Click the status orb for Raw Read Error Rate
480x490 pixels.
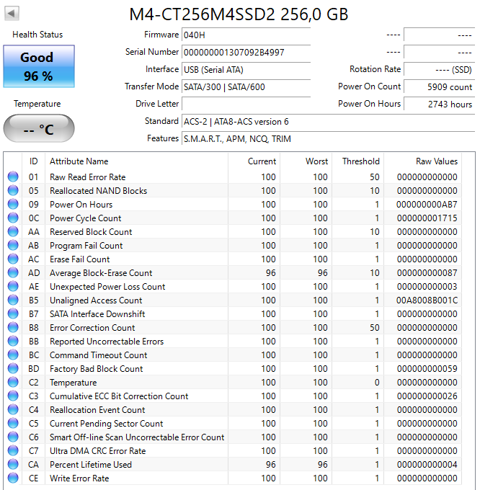click(12, 177)
